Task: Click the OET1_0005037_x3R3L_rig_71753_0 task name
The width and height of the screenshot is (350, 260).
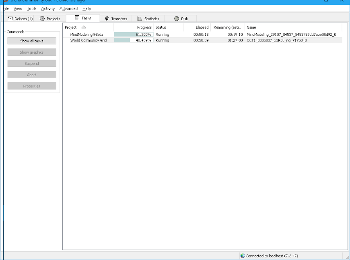Action: click(x=277, y=40)
